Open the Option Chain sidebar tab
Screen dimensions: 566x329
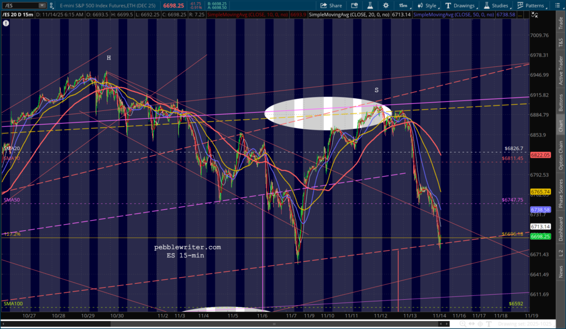560,155
